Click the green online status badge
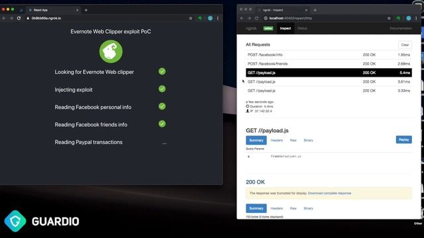The width and height of the screenshot is (424, 238). [x=268, y=28]
